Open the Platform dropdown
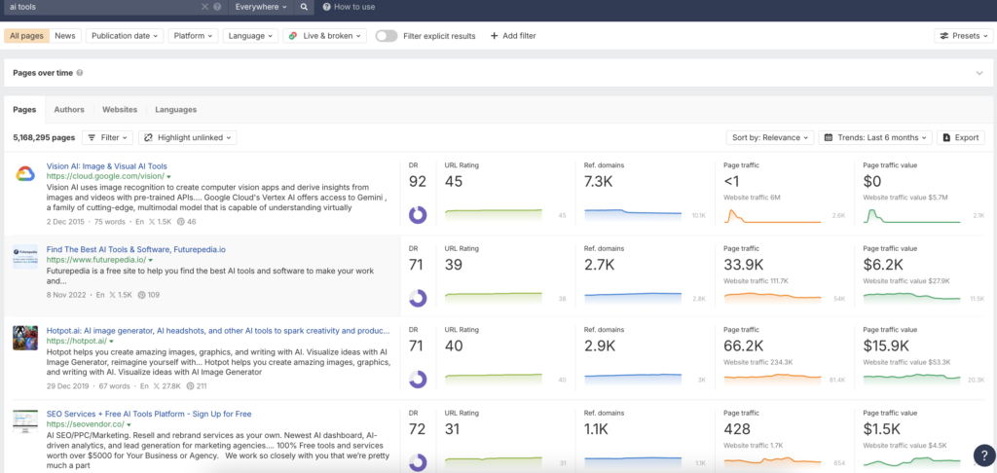Viewport: 997px width, 473px height. 194,36
